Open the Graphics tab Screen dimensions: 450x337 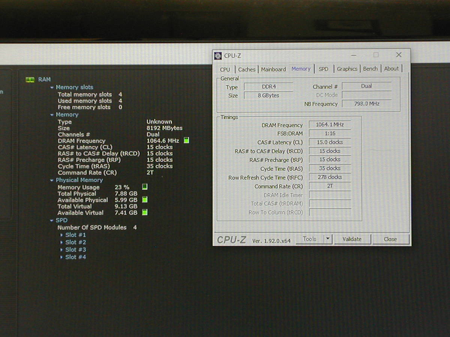pos(347,69)
